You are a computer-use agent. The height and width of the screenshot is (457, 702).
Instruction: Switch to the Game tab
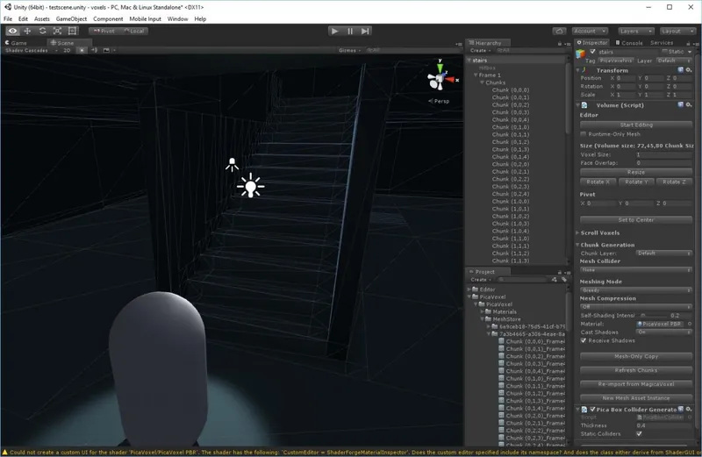(x=16, y=43)
